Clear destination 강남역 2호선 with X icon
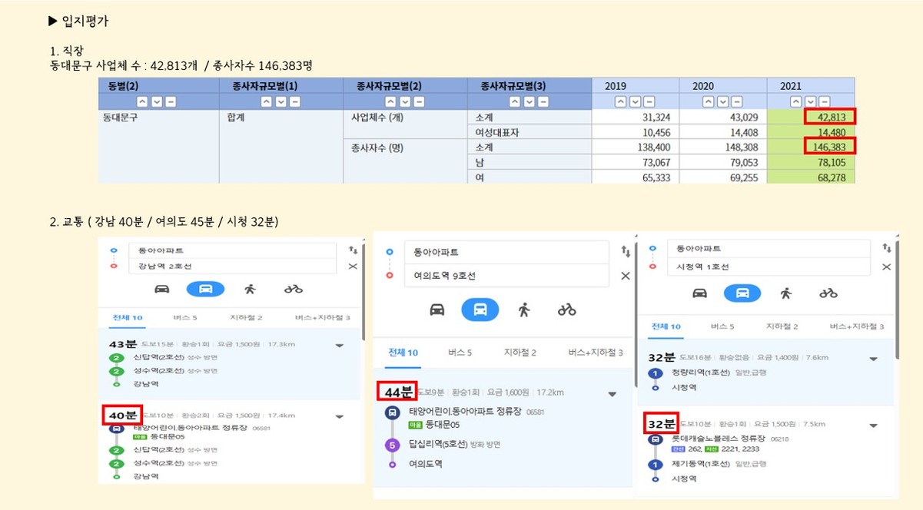Image resolution: width=923 pixels, height=510 pixels. pos(353,266)
